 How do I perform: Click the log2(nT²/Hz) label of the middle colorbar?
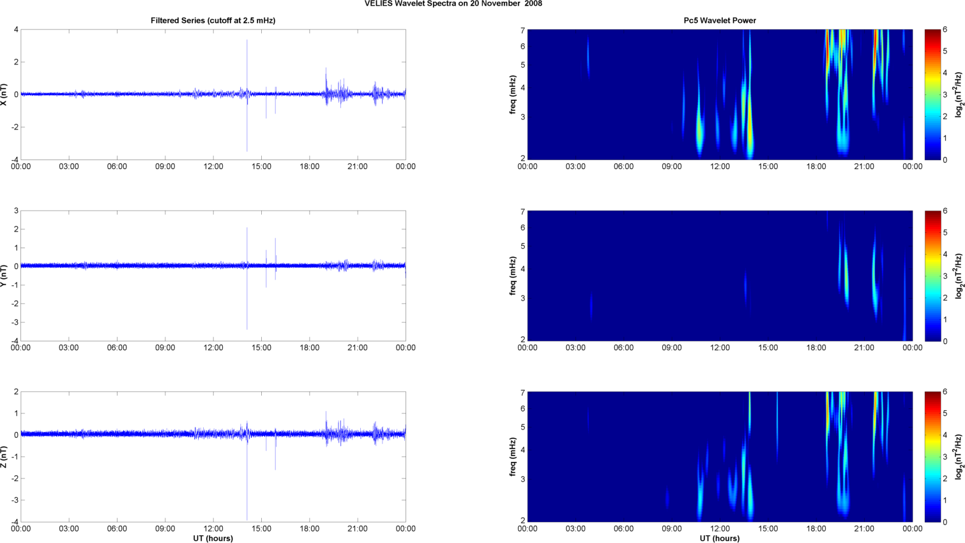959,276
